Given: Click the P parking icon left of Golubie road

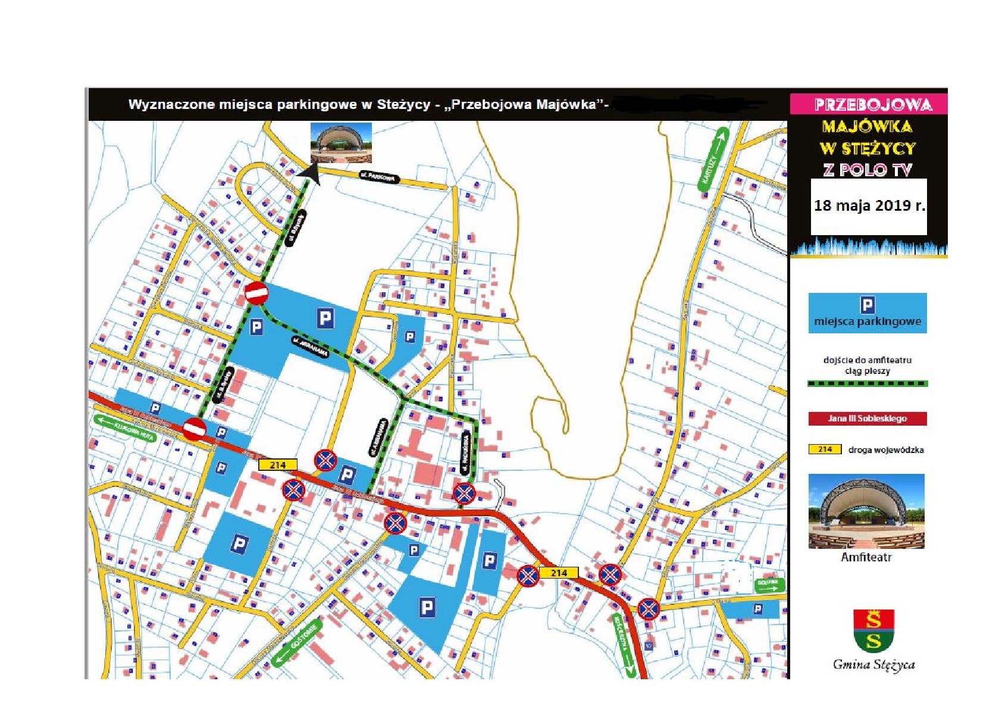Looking at the screenshot, I should click(757, 608).
